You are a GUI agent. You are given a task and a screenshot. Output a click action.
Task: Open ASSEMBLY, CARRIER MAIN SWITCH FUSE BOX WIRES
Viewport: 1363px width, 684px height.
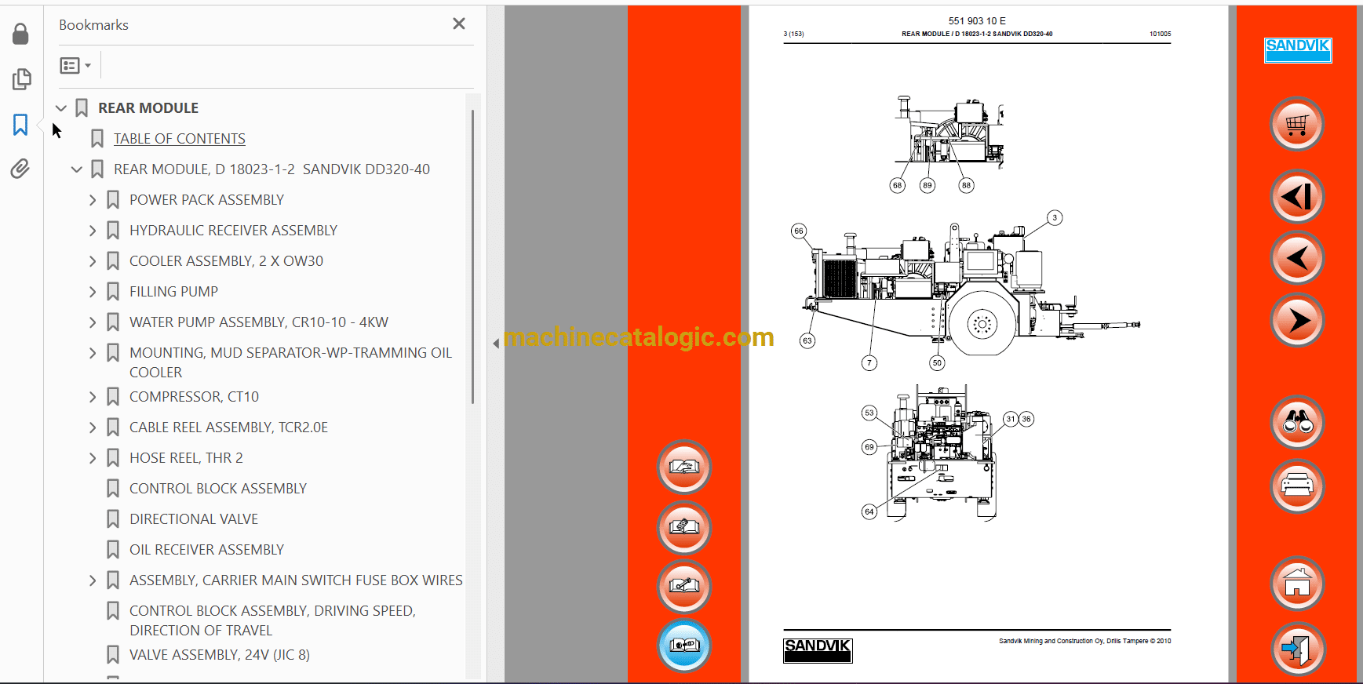point(296,580)
